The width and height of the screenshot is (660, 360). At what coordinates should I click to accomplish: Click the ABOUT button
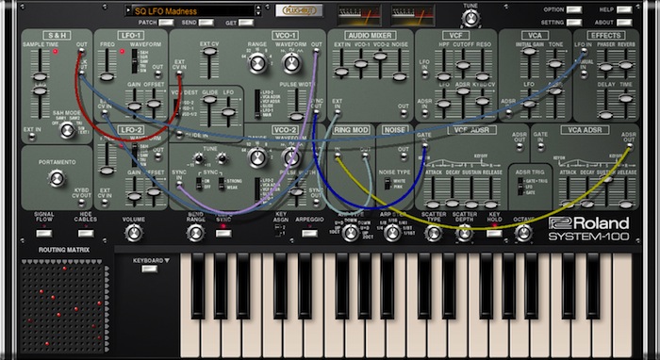coord(624,23)
